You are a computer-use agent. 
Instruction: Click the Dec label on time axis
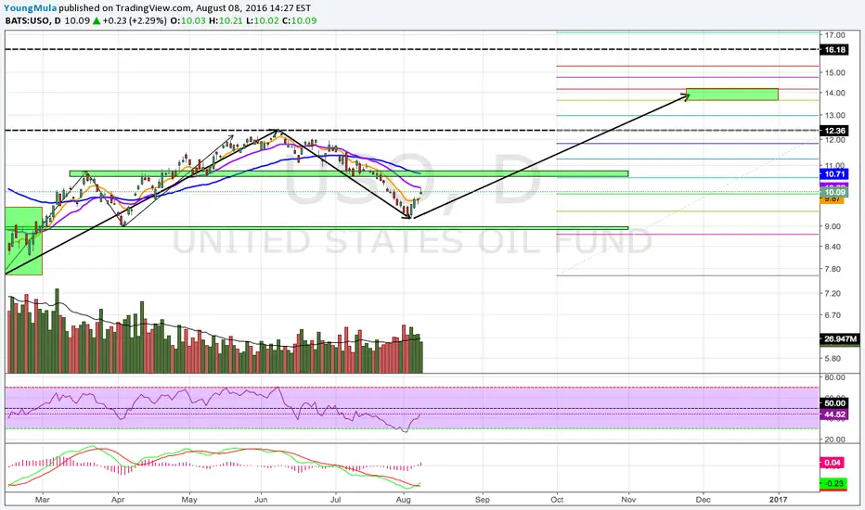point(703,500)
